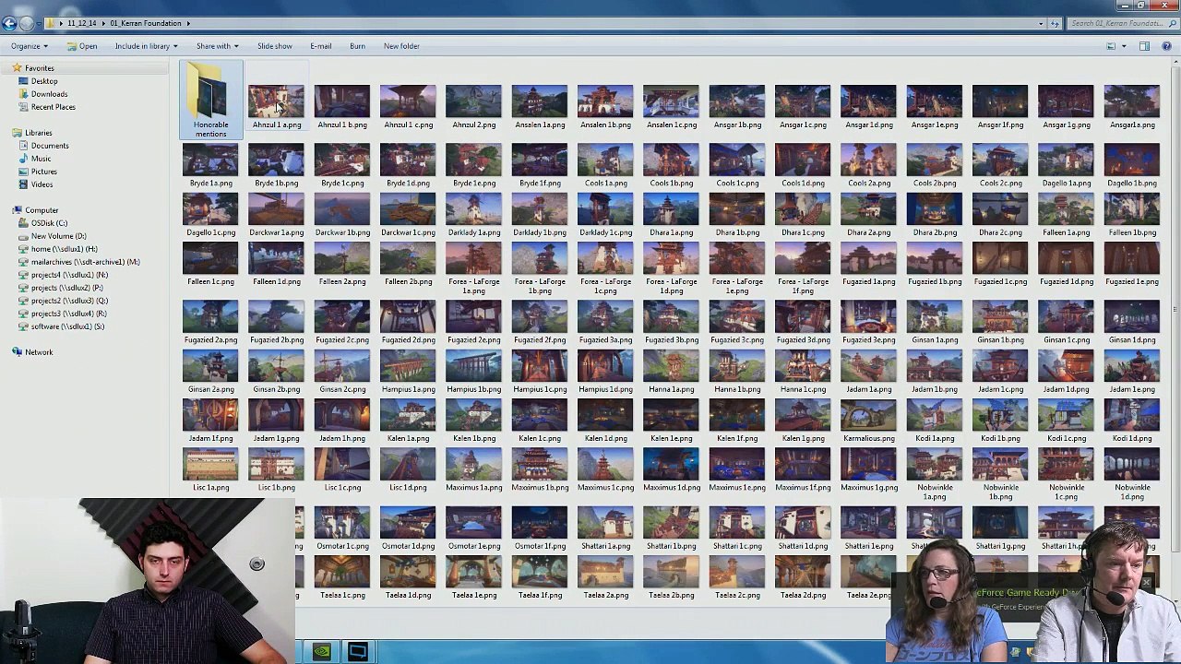This screenshot has width=1181, height=664.
Task: Select the Darkwar 1b.png thumbnail
Action: tap(342, 210)
